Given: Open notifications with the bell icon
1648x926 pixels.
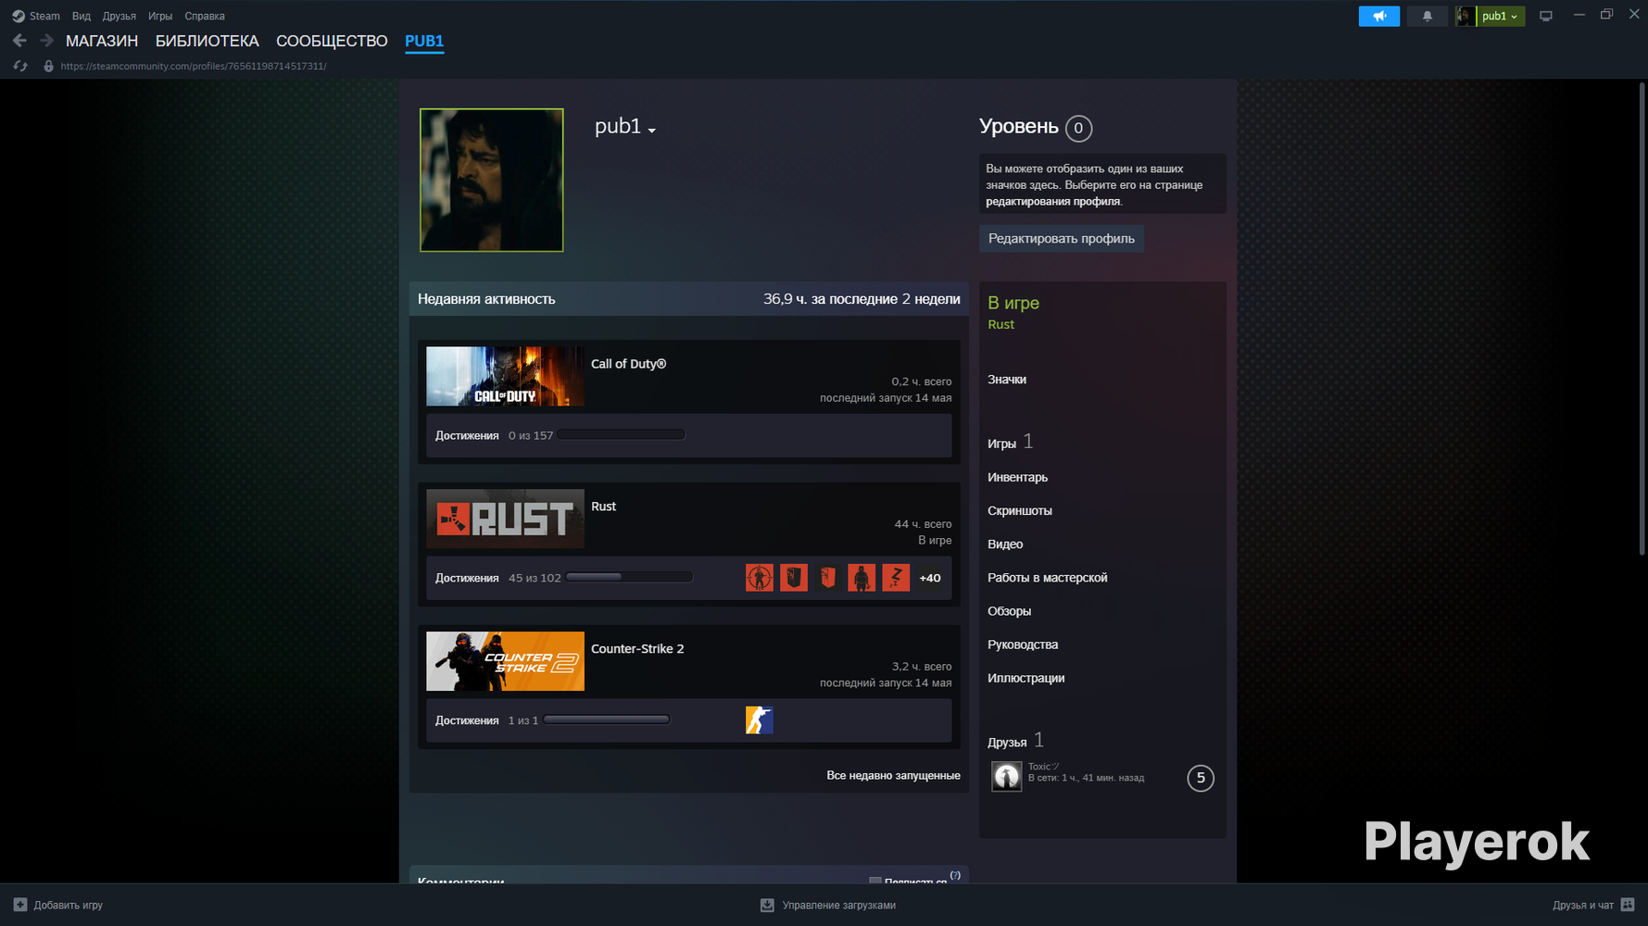Looking at the screenshot, I should (1427, 16).
